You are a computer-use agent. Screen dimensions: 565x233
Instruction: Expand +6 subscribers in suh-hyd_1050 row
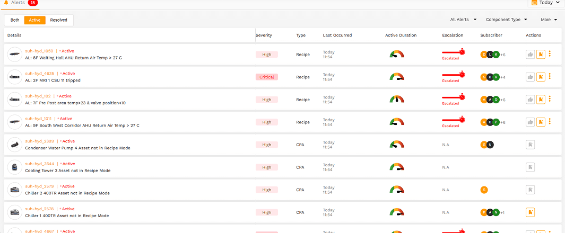pos(503,55)
